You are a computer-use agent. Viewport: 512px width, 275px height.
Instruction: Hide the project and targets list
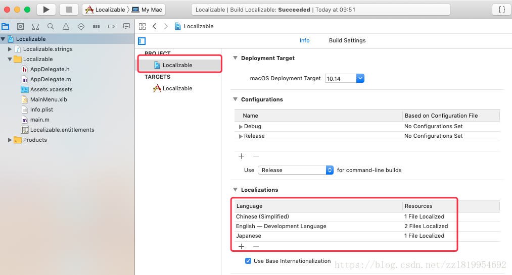(142, 41)
